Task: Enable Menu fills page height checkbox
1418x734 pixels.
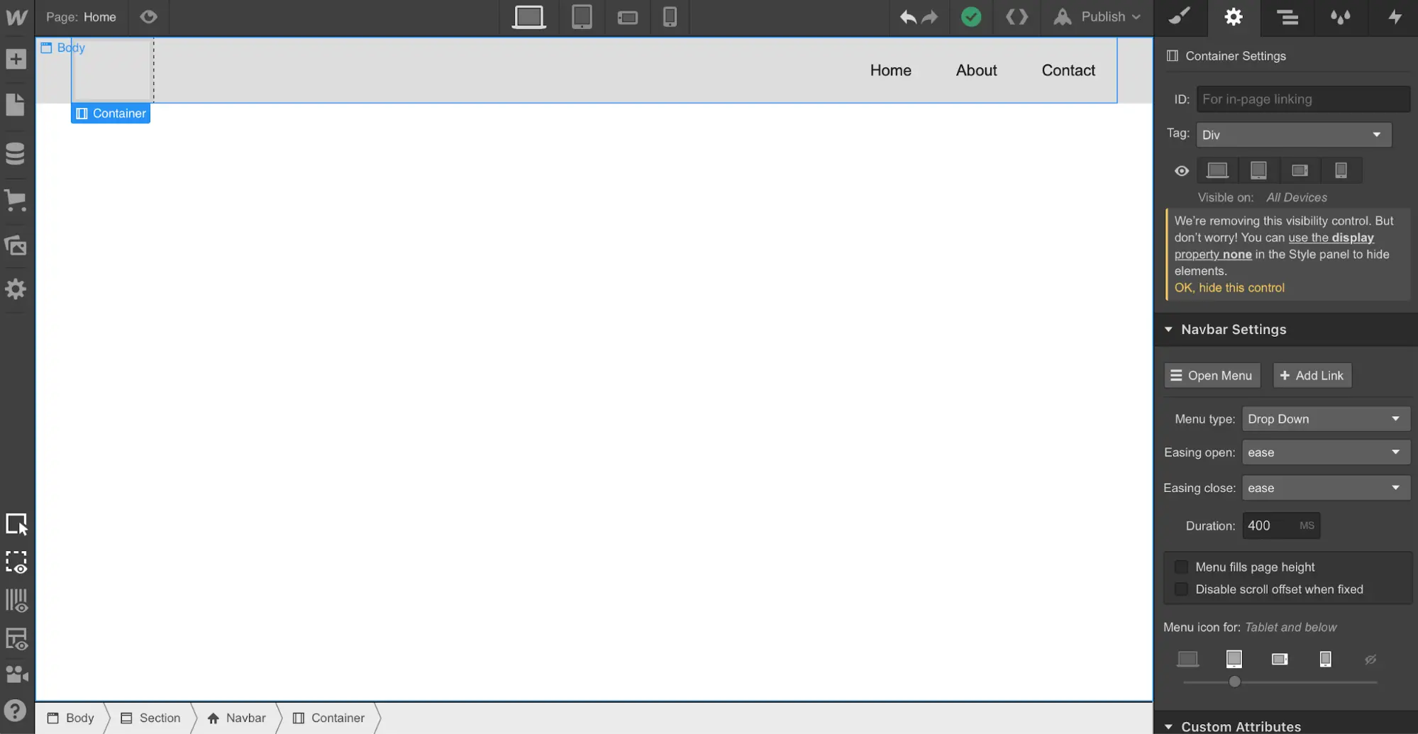Action: click(1181, 567)
